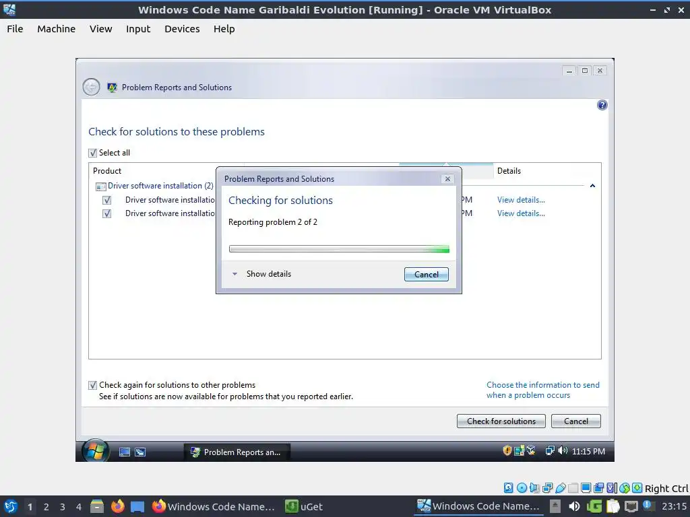Open second View details link
690x517 pixels.
coord(521,213)
